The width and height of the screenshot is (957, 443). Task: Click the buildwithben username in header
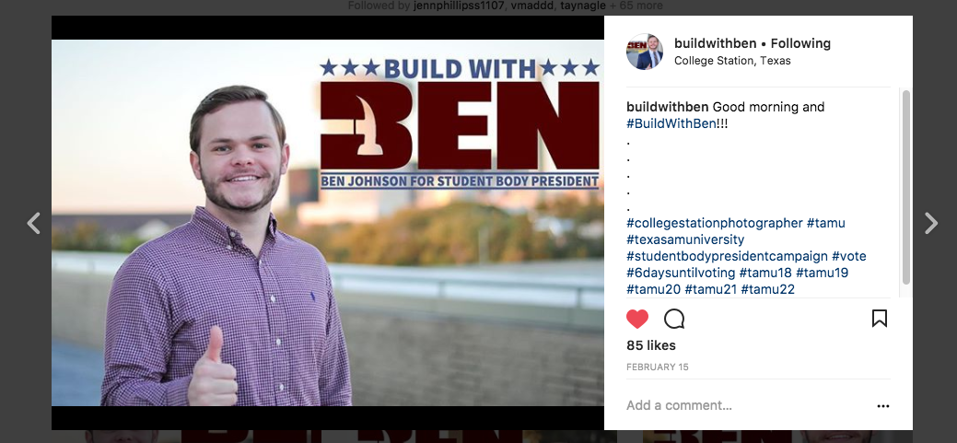pyautogui.click(x=716, y=43)
